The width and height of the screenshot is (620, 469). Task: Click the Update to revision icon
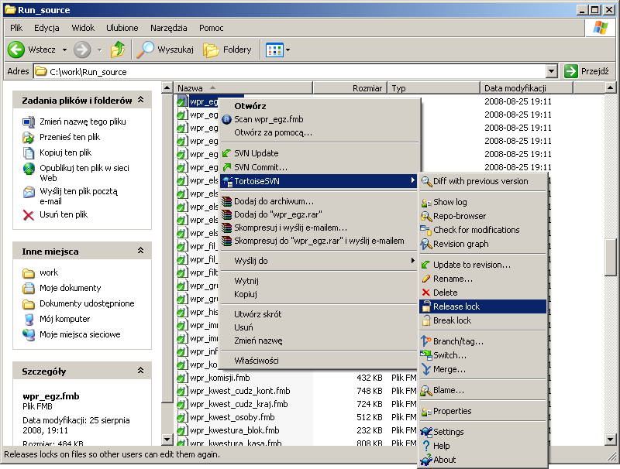426,265
